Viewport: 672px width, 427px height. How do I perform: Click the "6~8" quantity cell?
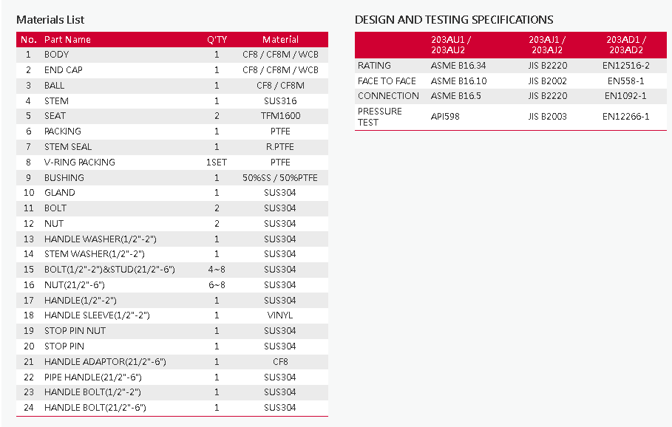pos(217,285)
